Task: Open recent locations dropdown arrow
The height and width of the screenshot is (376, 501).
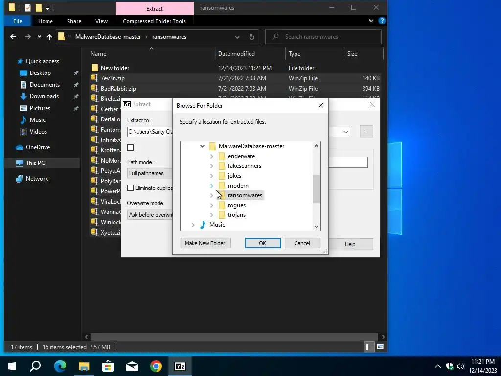Action: (x=39, y=37)
